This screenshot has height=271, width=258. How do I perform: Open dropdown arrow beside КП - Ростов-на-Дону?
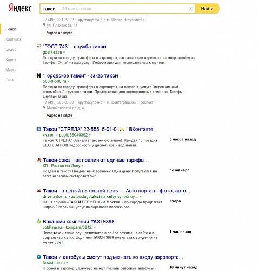(82, 166)
